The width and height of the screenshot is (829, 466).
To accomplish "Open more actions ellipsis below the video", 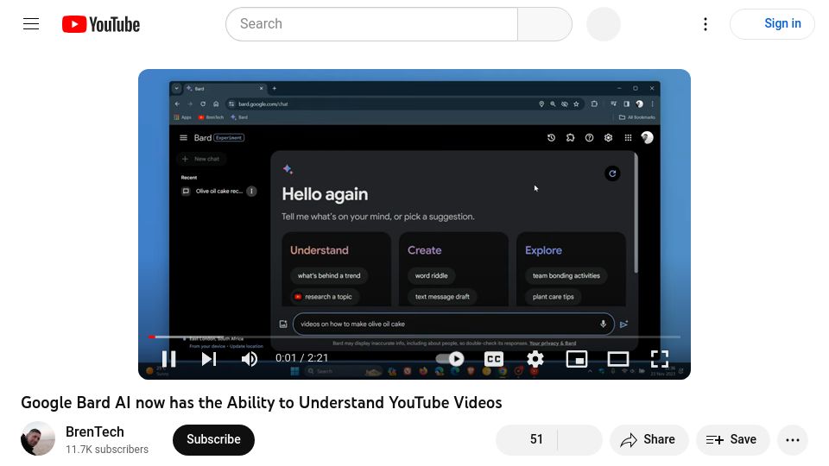I will 793,439.
